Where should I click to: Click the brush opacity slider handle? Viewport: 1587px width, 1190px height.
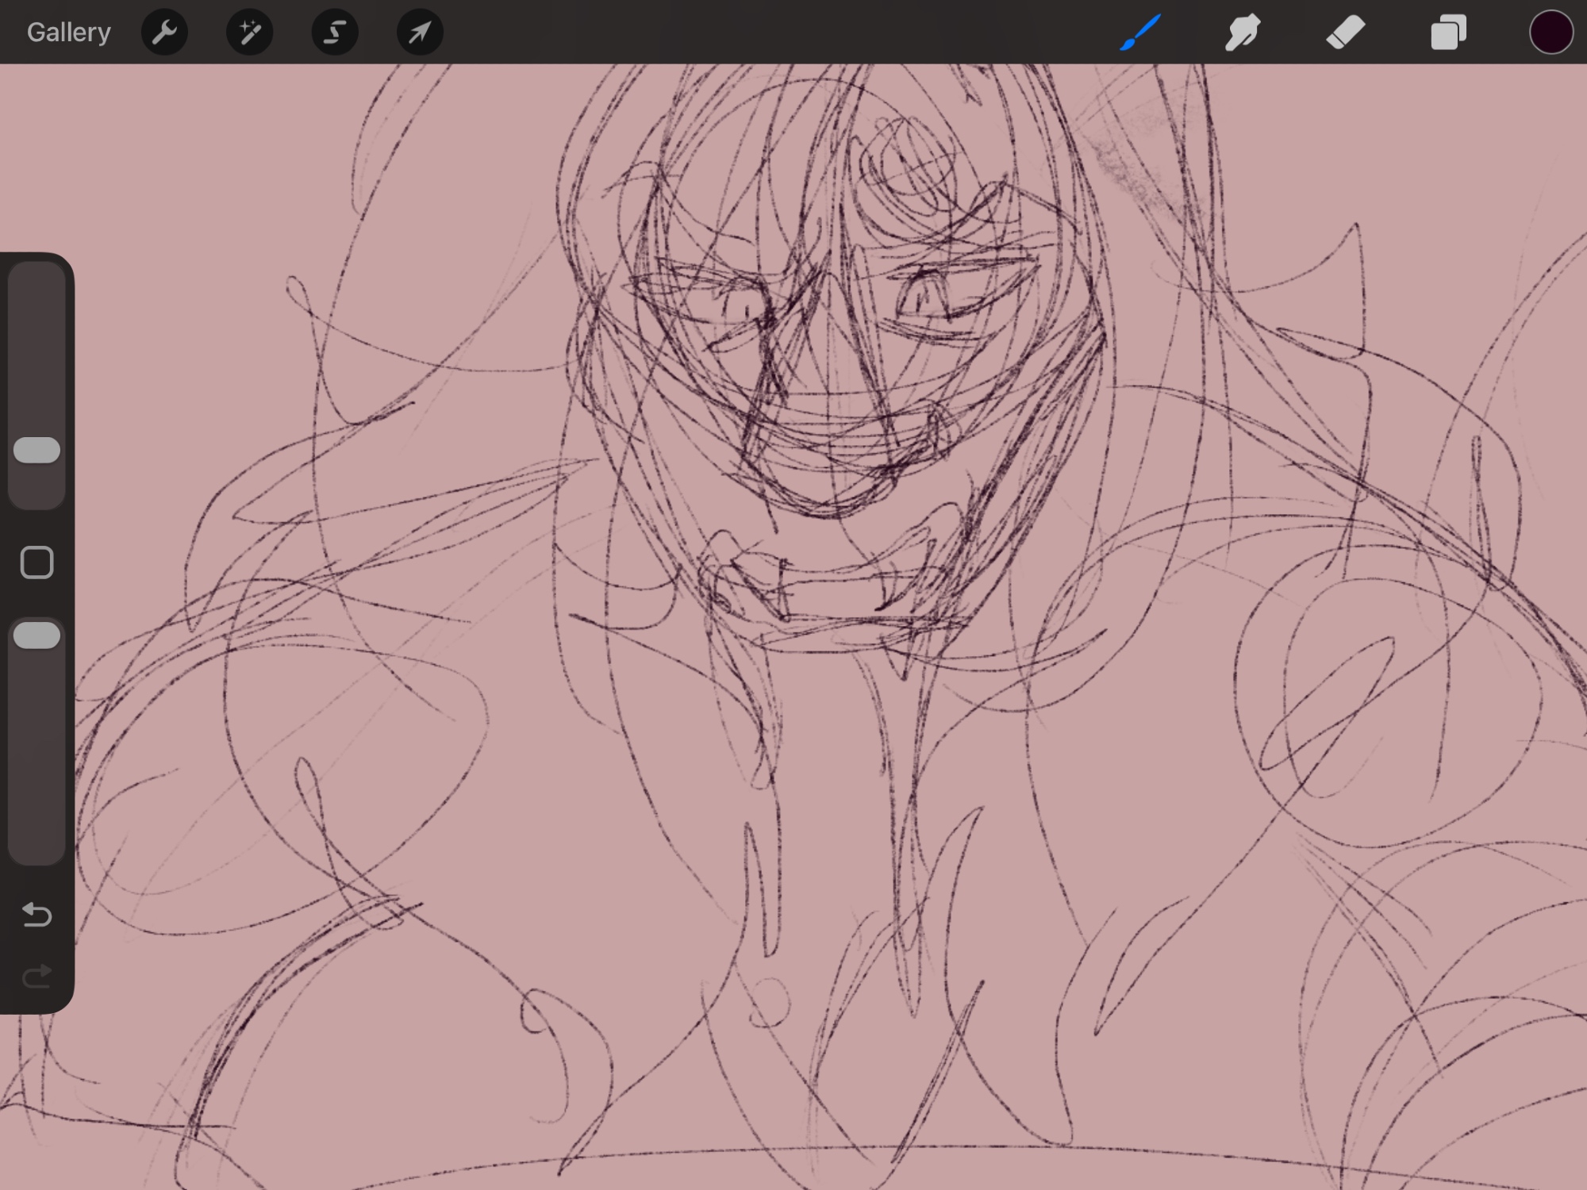click(37, 635)
